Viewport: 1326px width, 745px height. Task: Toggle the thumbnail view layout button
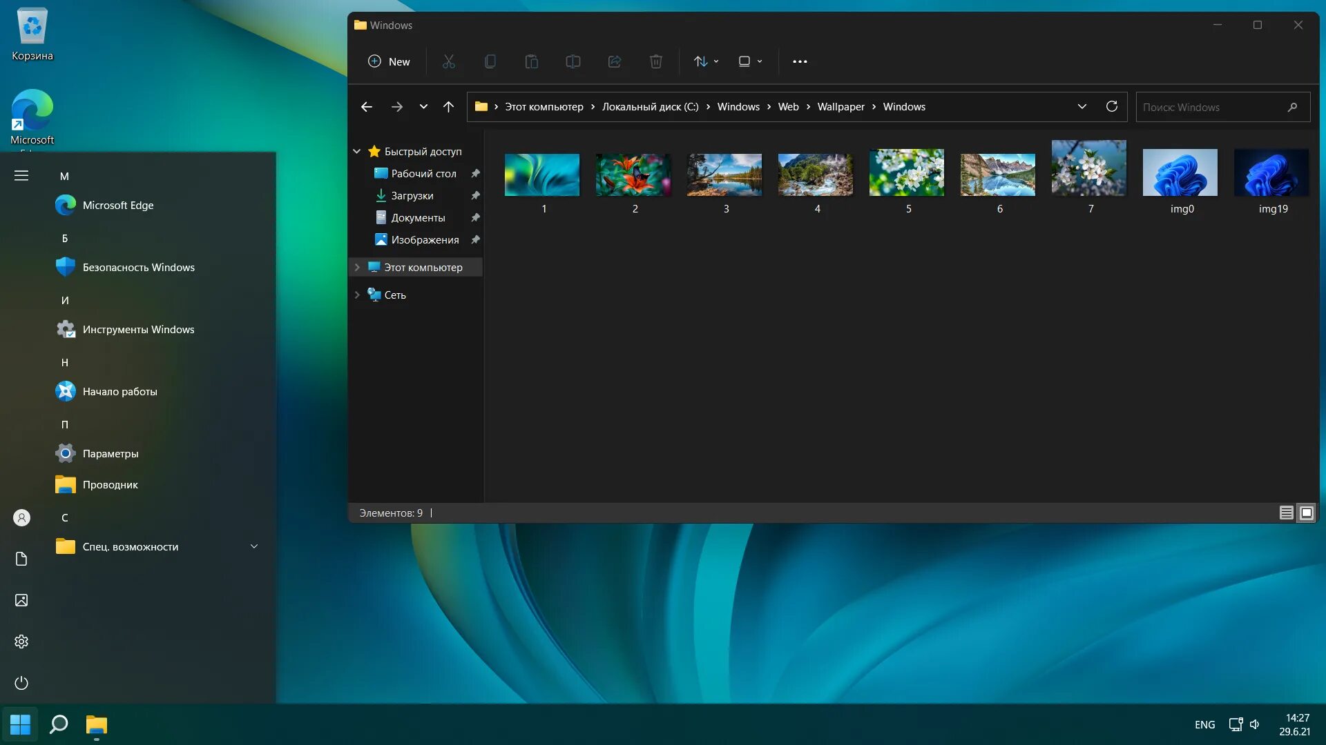click(1307, 512)
